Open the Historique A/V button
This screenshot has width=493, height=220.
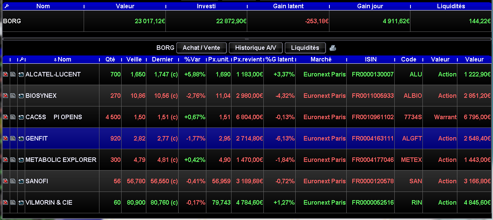256,48
